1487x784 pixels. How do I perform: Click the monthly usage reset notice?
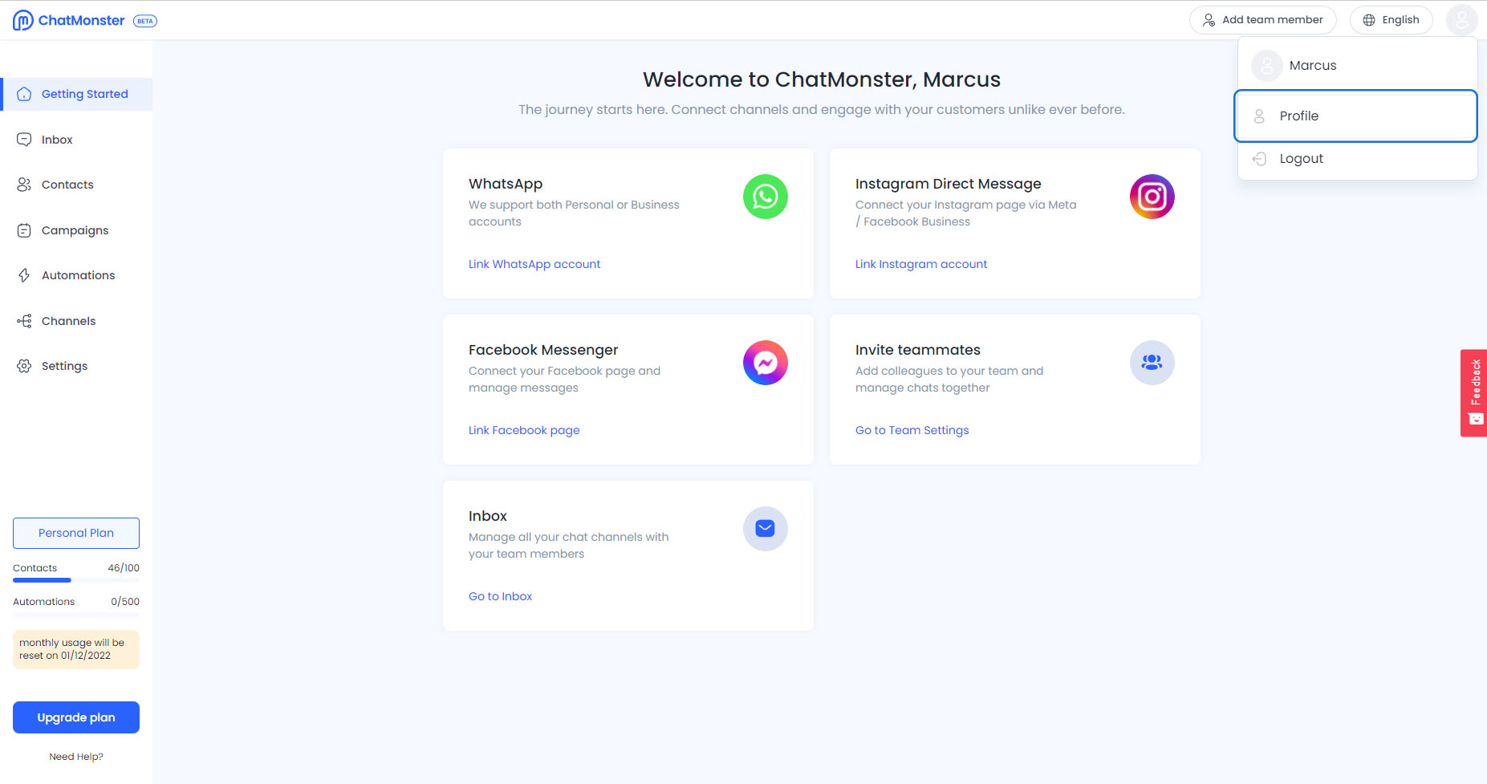(x=76, y=649)
